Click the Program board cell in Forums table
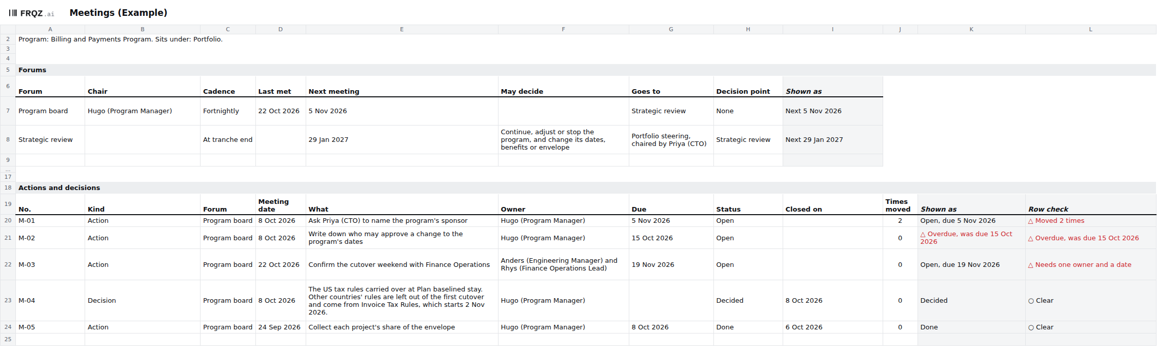The height and width of the screenshot is (354, 1175). tap(50, 111)
